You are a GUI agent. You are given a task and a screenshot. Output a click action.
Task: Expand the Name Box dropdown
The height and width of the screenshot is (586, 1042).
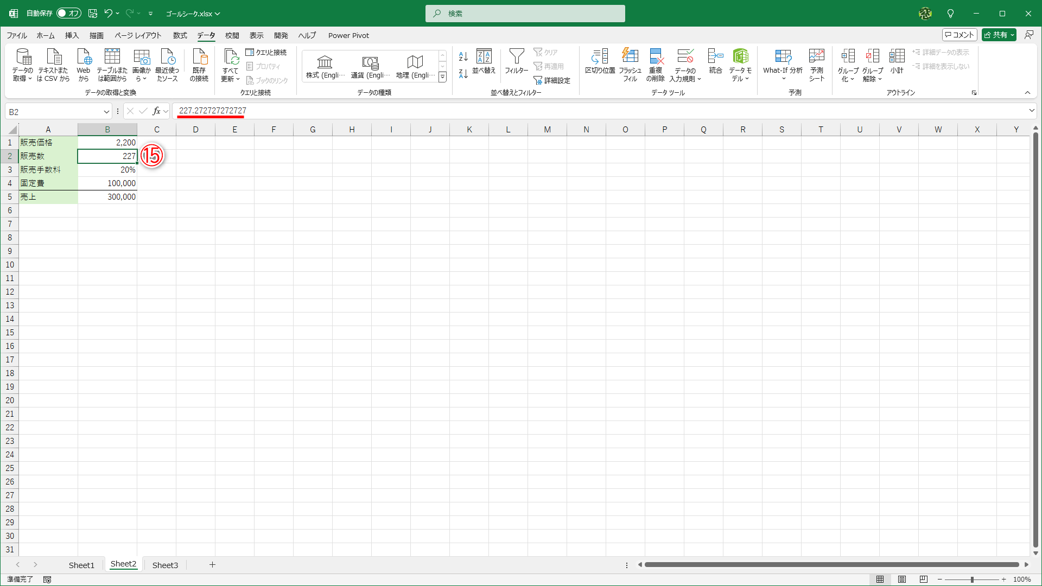tap(106, 112)
